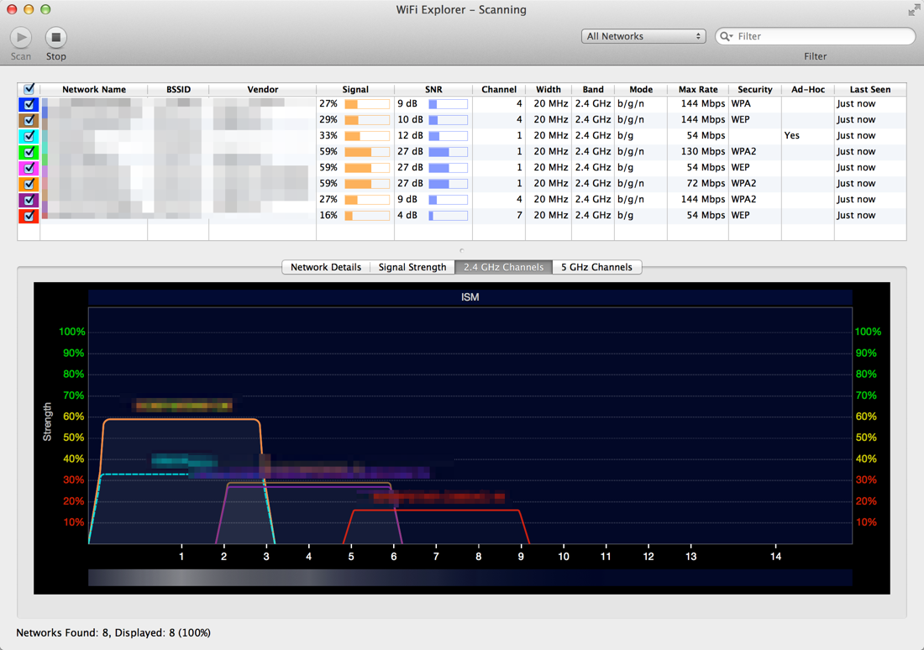This screenshot has height=650, width=924.
Task: Sort by the Channel column header
Action: pyautogui.click(x=498, y=89)
